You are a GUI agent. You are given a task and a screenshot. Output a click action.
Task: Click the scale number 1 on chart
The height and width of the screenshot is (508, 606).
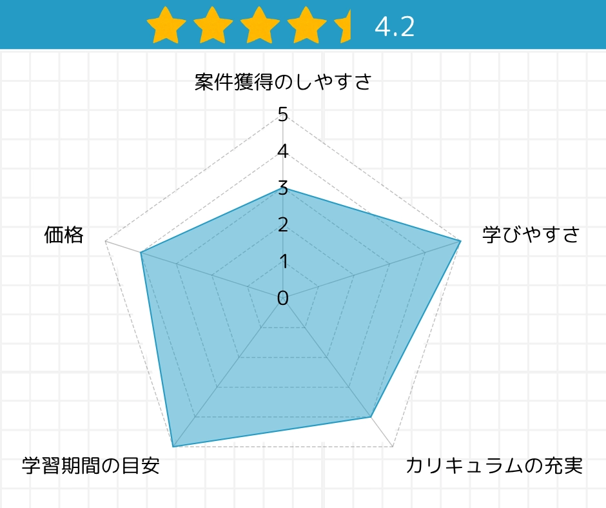(x=284, y=261)
